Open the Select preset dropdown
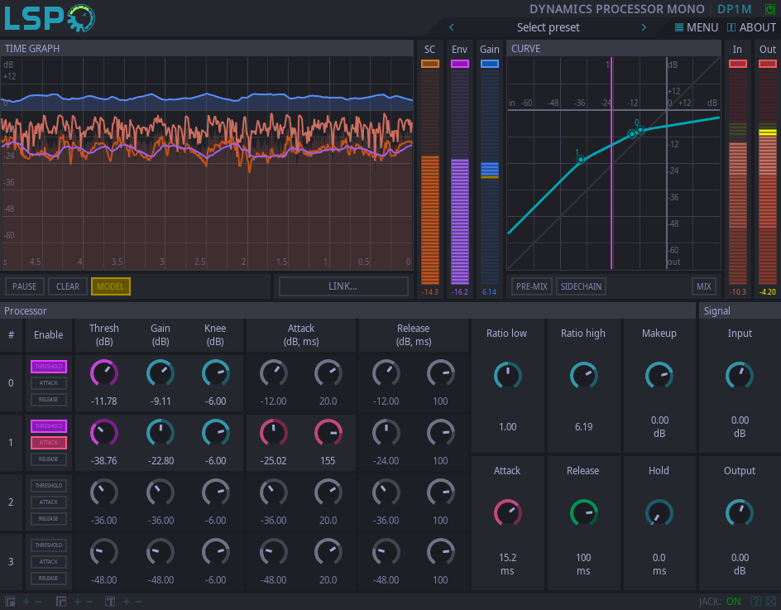The width and height of the screenshot is (781, 610). click(x=548, y=26)
